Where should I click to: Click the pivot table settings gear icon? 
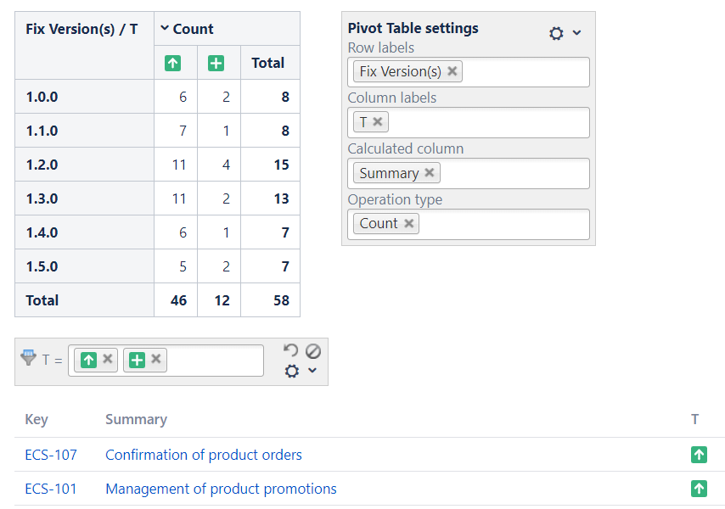click(556, 33)
